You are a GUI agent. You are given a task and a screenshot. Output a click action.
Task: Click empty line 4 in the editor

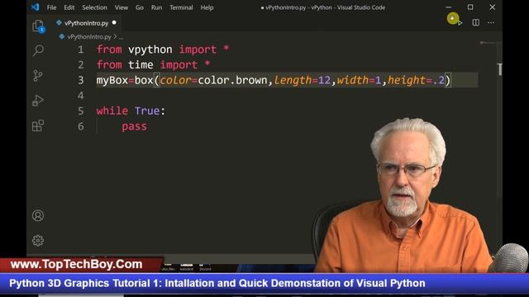click(x=287, y=96)
